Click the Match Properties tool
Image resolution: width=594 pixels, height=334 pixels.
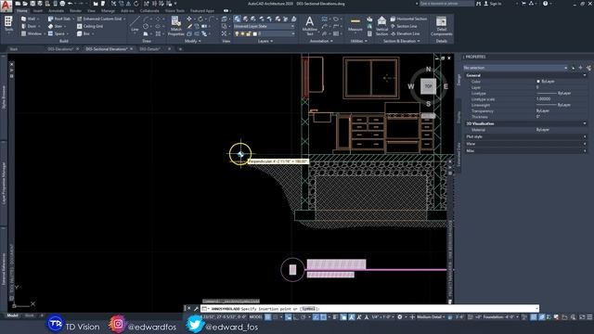point(175,26)
